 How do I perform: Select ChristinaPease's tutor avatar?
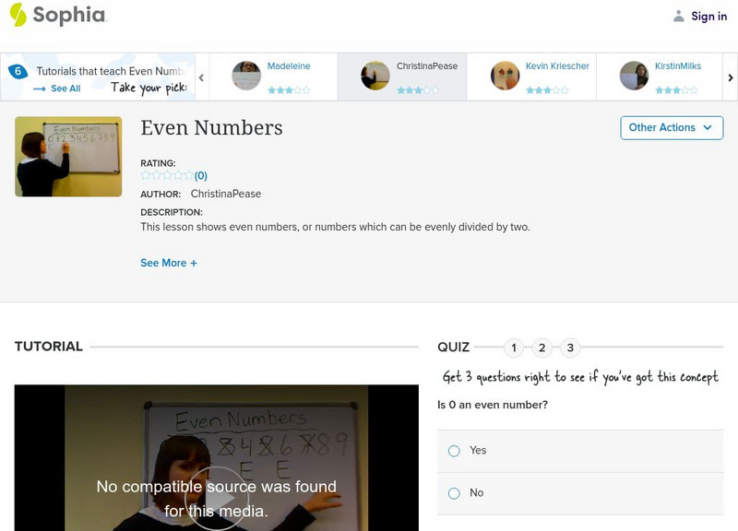tap(374, 74)
